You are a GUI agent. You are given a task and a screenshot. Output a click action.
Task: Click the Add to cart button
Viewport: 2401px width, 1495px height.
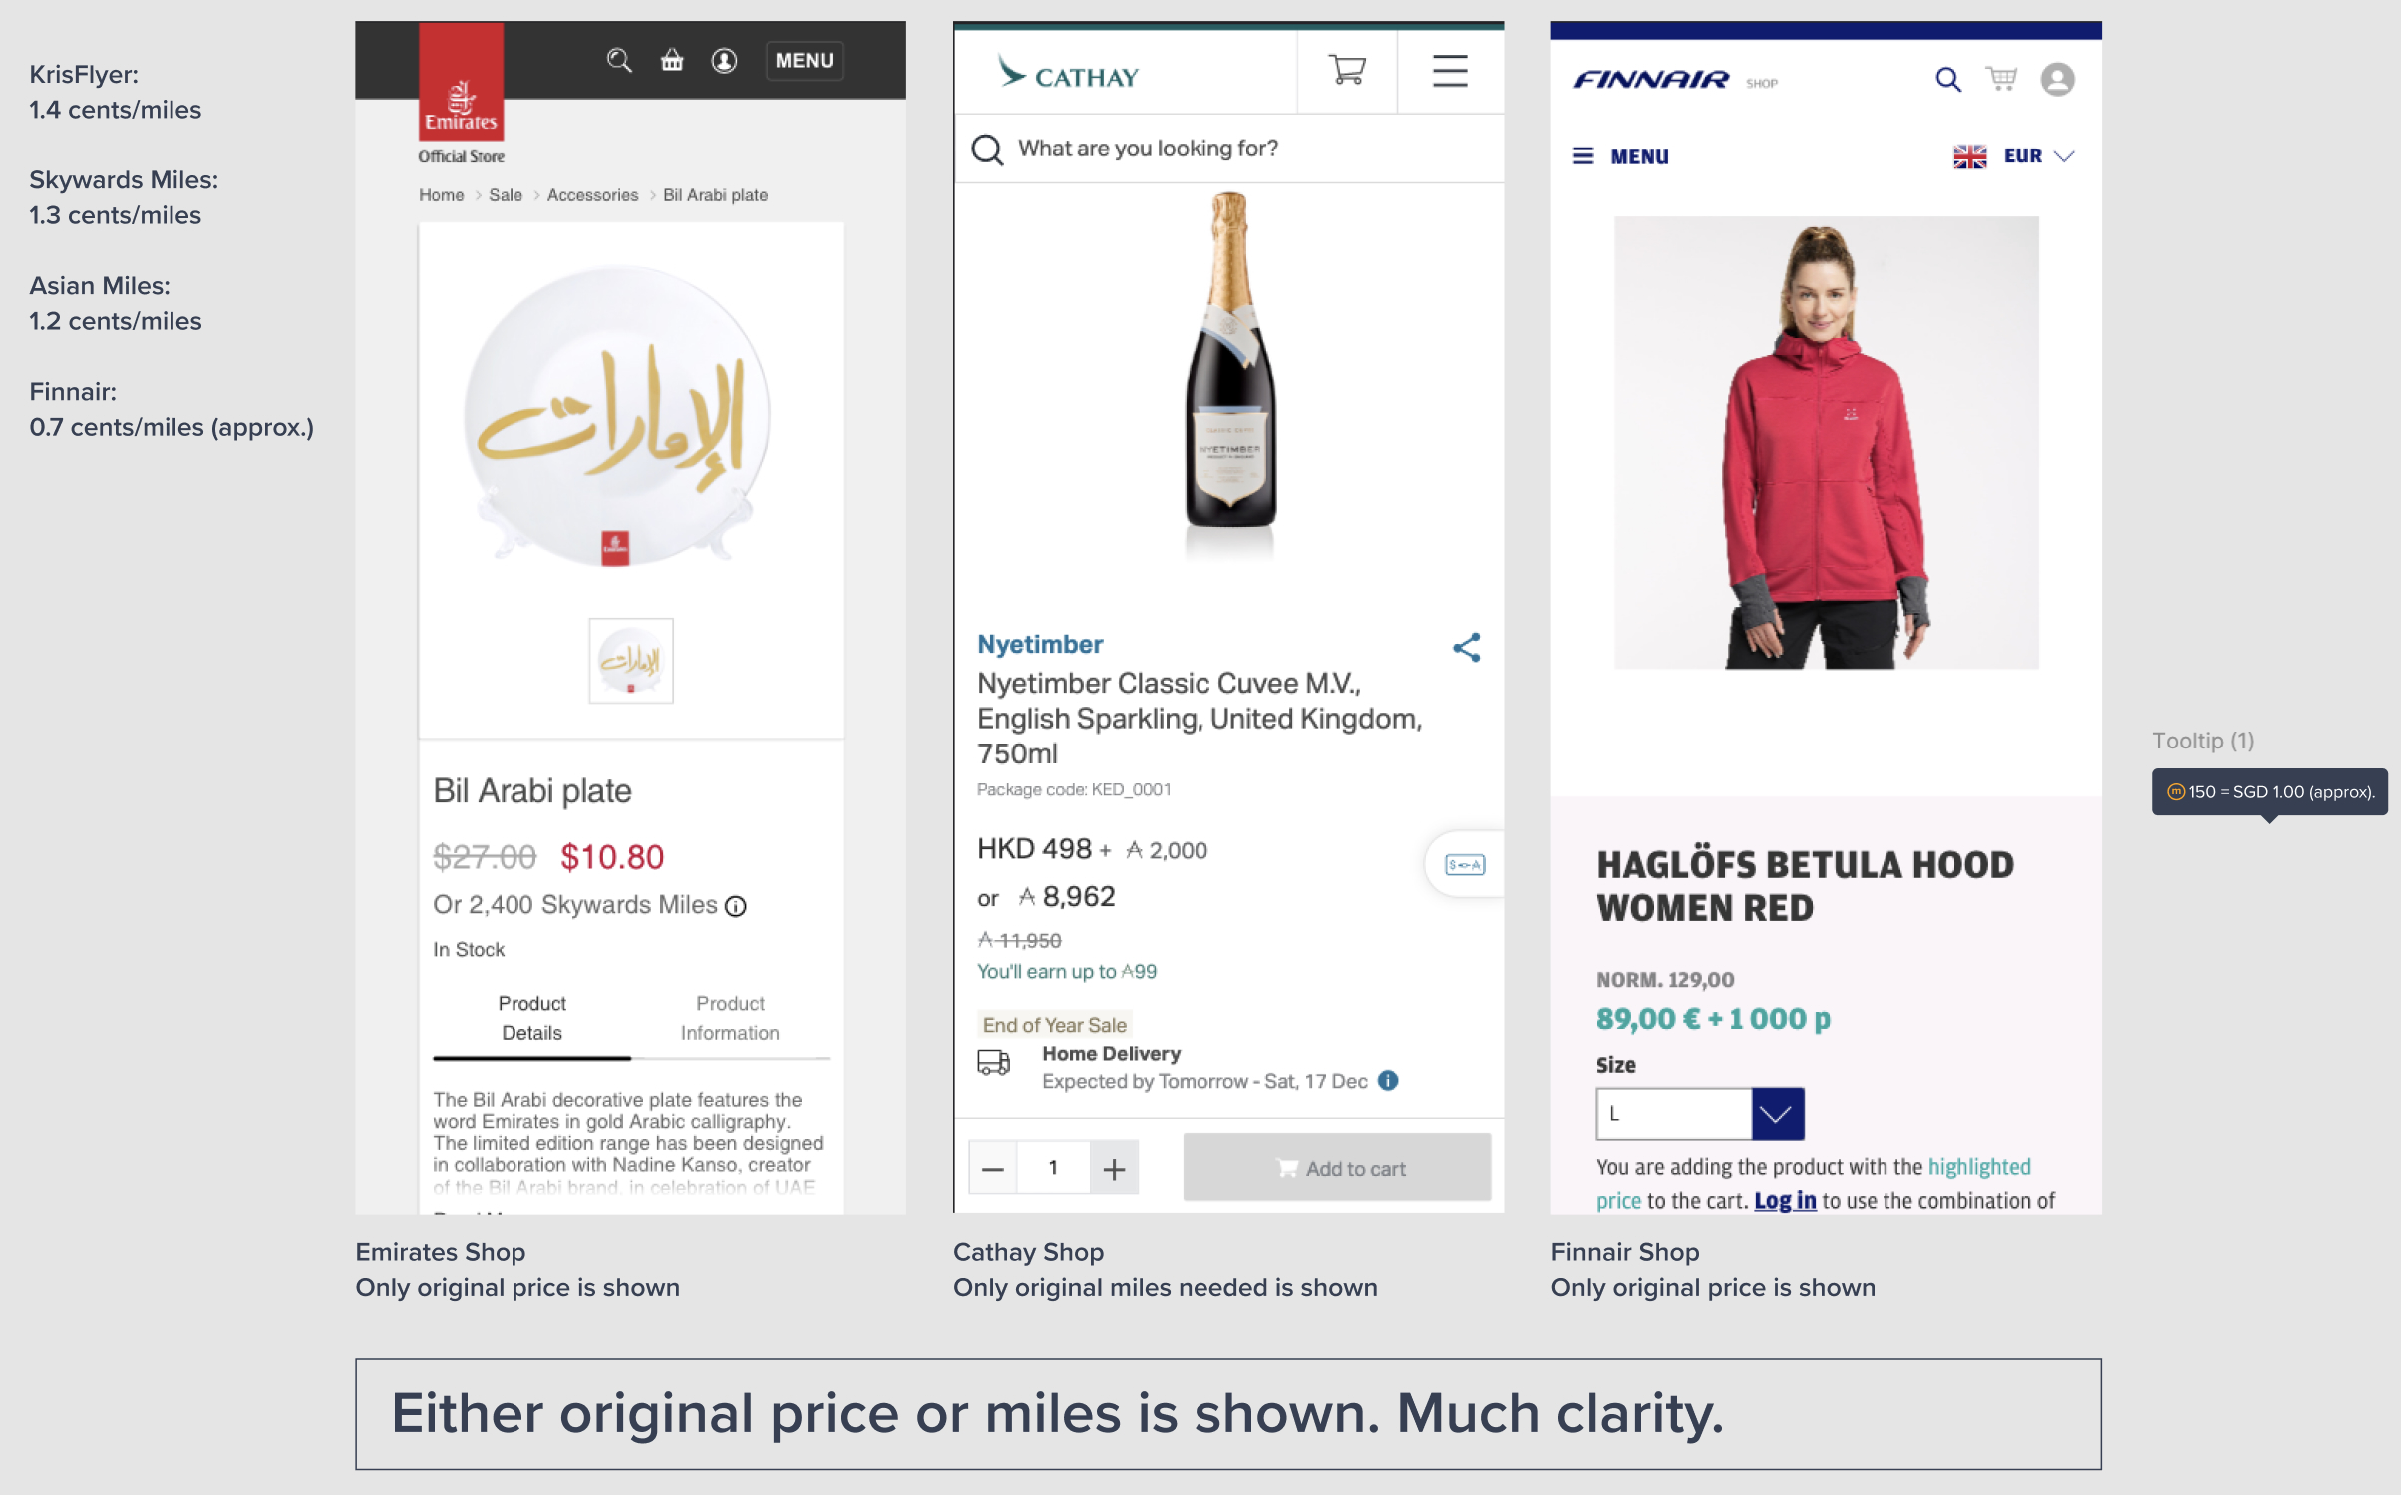(1336, 1168)
